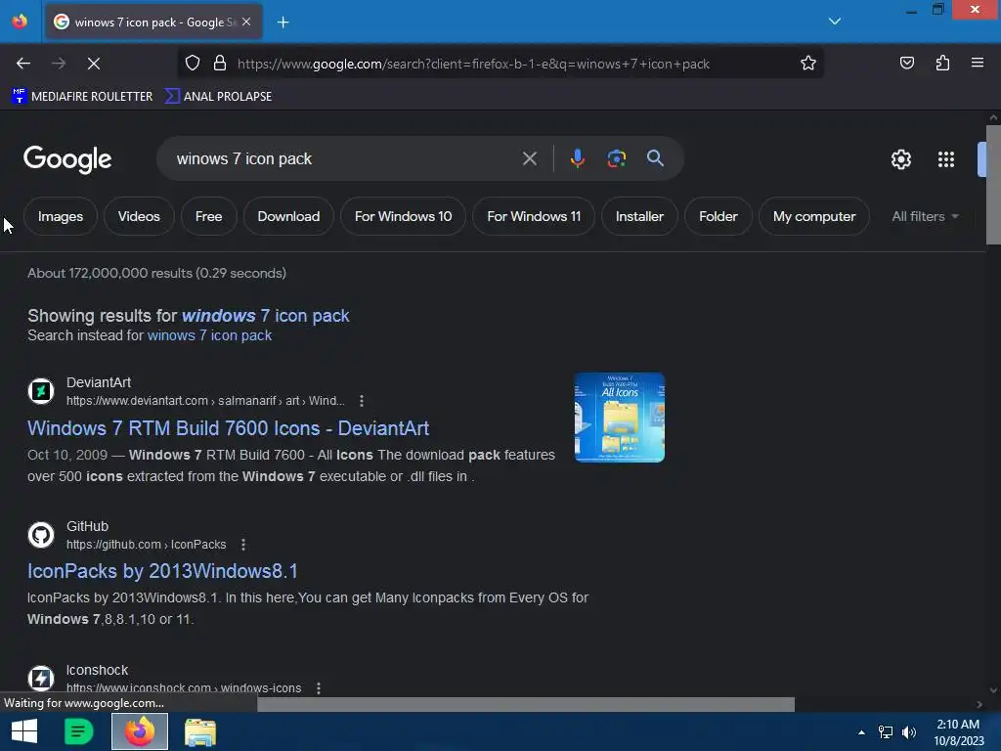
Task: Search by image with Google Lens
Action: point(616,158)
